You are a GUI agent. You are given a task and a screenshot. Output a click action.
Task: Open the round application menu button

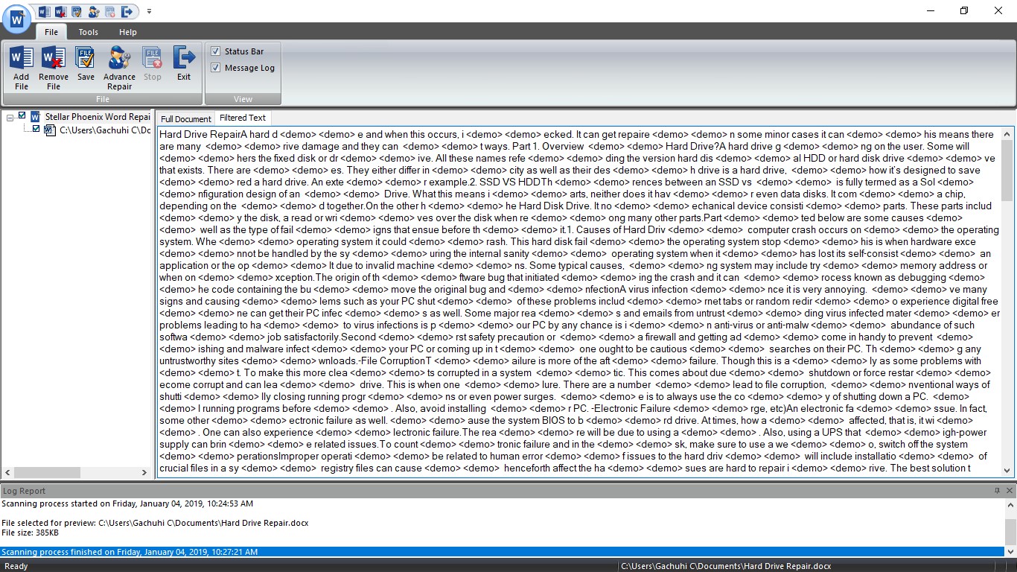pos(17,19)
